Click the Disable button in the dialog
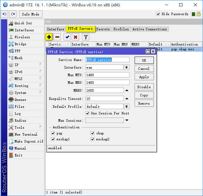 (x=144, y=87)
